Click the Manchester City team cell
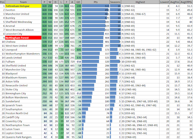 coord(23,69)
